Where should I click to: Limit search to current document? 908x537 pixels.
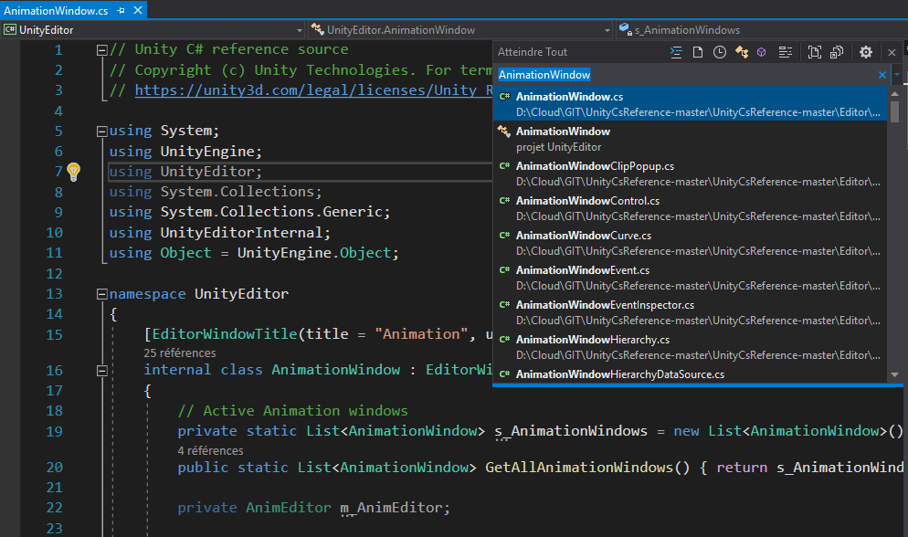coord(815,52)
